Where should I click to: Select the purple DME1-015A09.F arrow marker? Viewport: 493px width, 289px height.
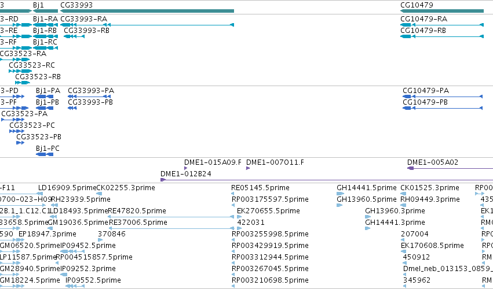(x=186, y=168)
